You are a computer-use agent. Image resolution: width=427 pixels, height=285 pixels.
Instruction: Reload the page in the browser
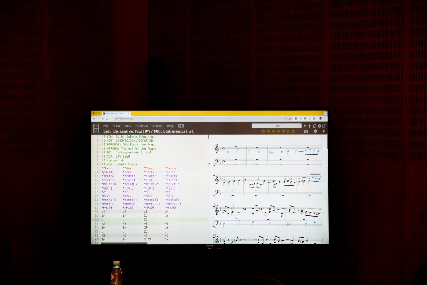[103, 119]
